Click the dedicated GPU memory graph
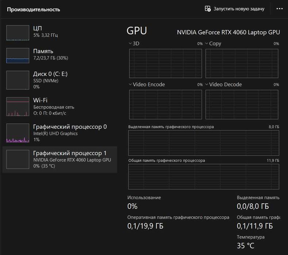This screenshot has width=288, height=255. coord(204,143)
